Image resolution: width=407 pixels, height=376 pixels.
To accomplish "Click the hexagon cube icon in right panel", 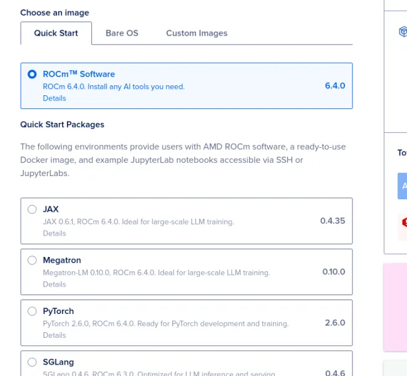I will point(403,32).
